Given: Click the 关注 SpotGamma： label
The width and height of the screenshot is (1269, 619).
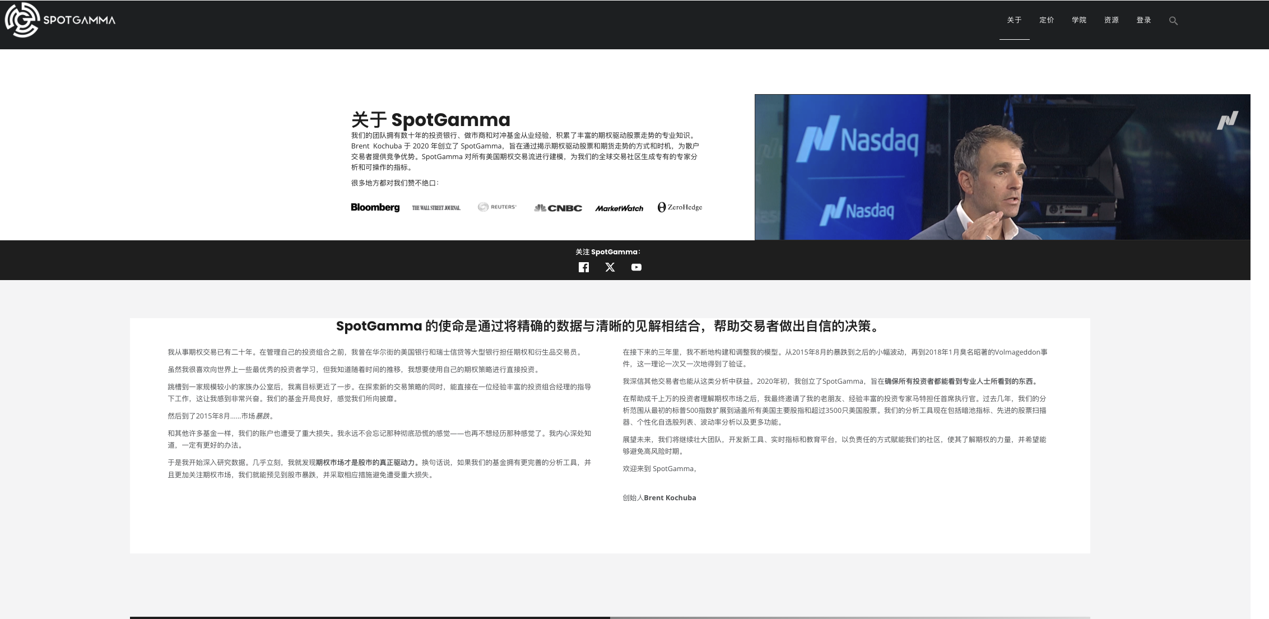Looking at the screenshot, I should click(608, 252).
